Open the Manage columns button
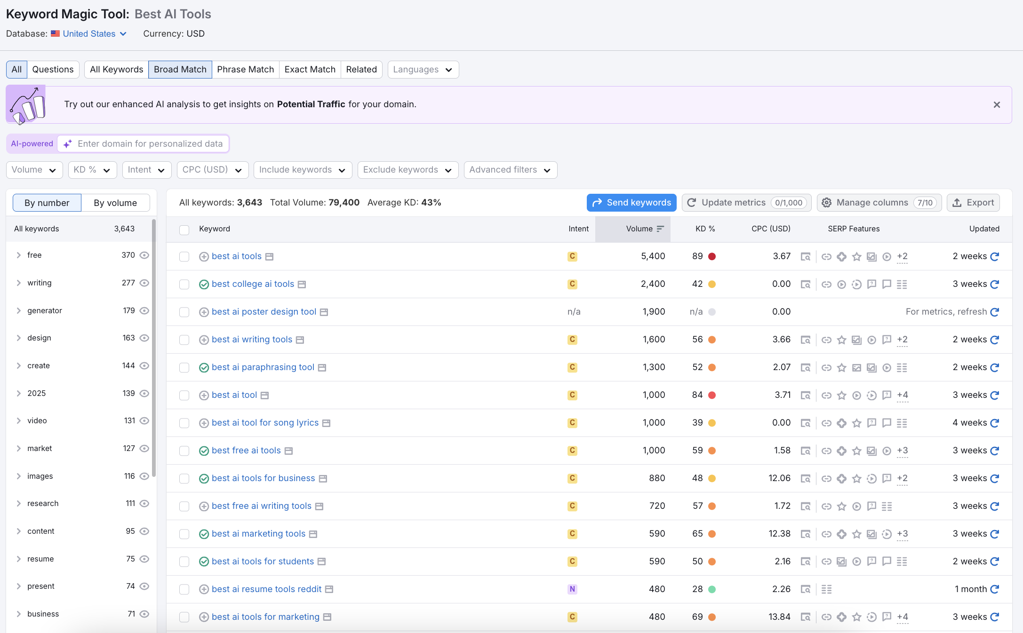Screen dimensions: 1023x633 click(879, 203)
